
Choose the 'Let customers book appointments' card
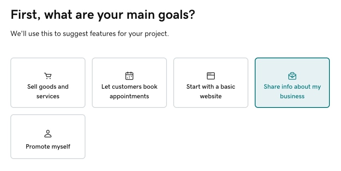[129, 83]
